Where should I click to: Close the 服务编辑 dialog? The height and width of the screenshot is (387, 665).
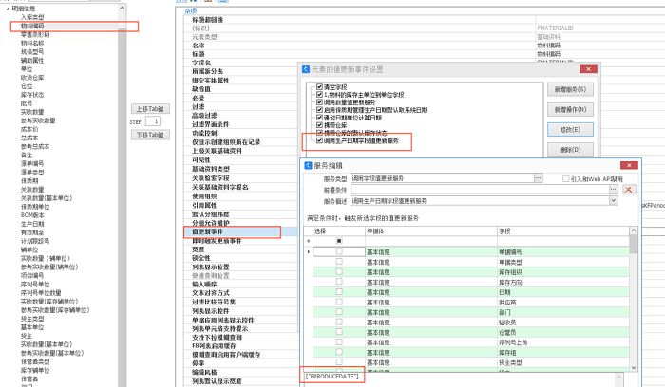[628, 163]
